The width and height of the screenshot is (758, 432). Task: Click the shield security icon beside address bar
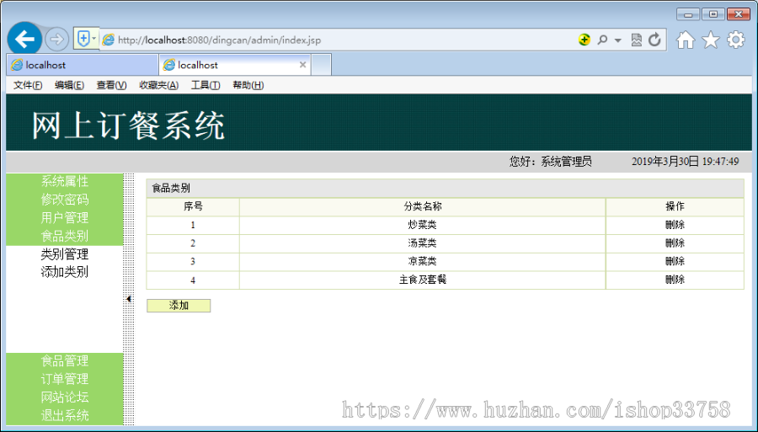(x=83, y=39)
